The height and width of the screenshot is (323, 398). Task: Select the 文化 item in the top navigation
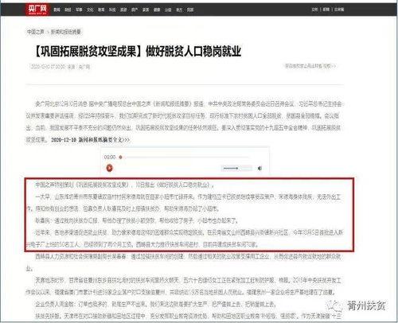[90, 10]
